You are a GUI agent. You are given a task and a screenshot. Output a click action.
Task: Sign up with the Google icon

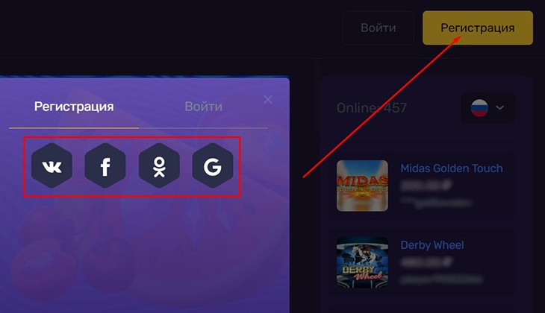tap(213, 165)
